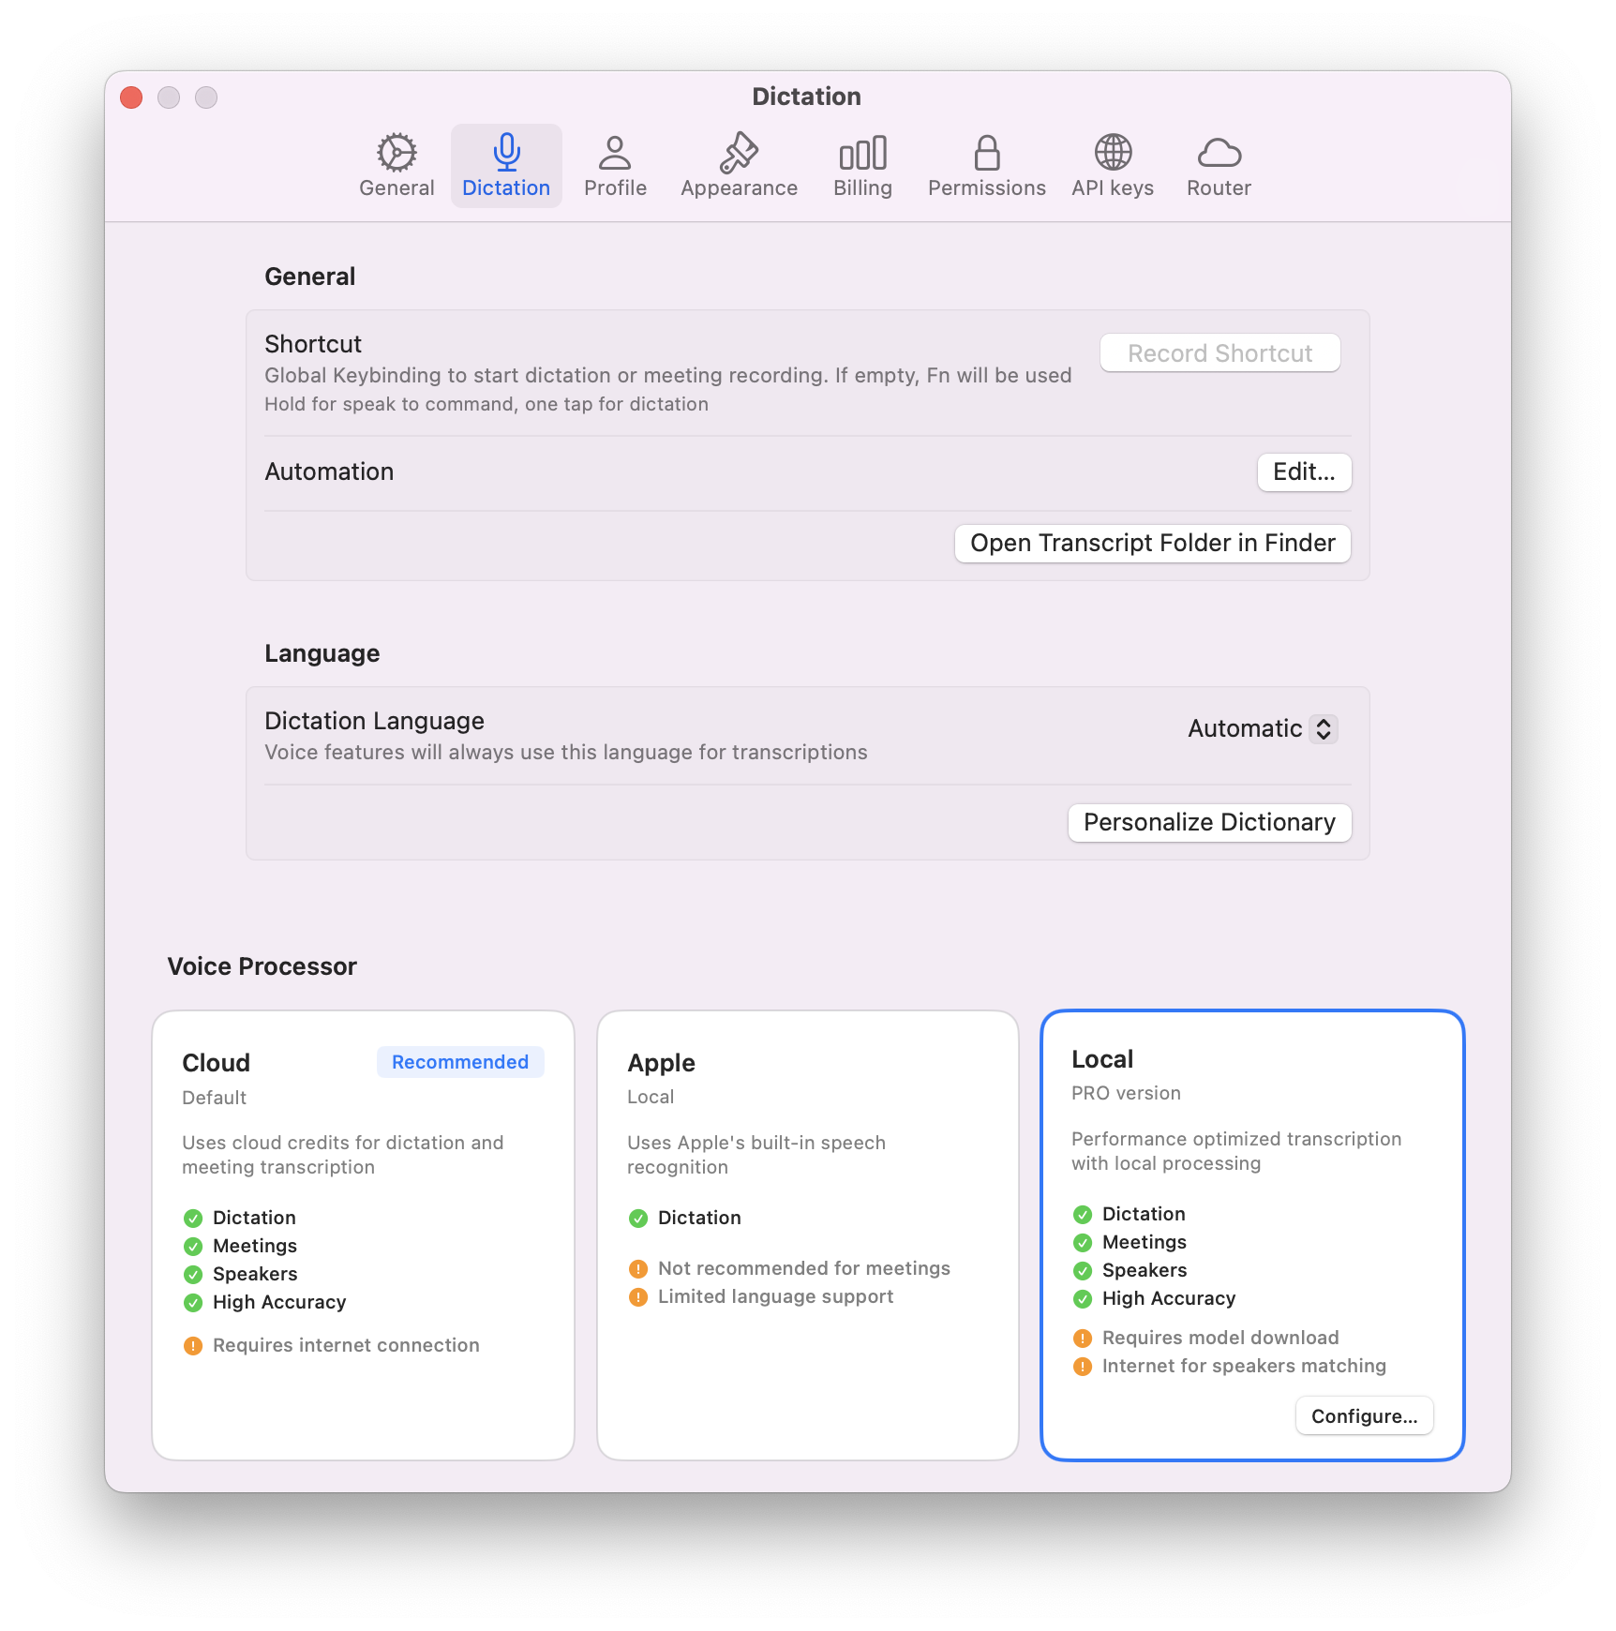The height and width of the screenshot is (1631, 1616).
Task: Click green check next to Cloud Meetings
Action: coord(193,1246)
